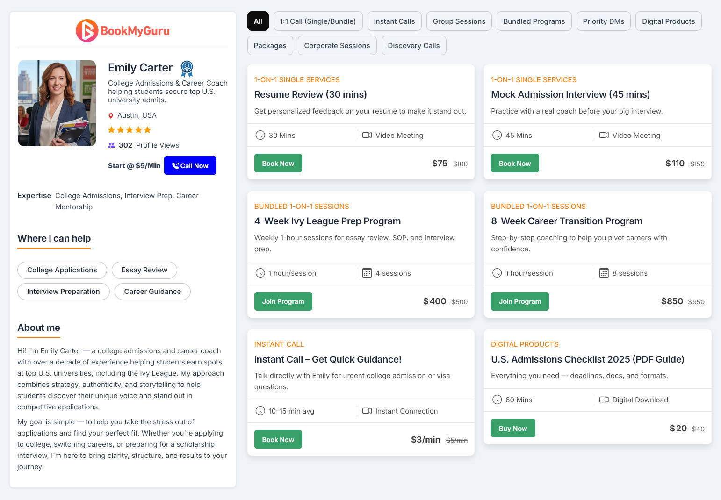Open the Group Sessions tab
This screenshot has height=500, width=721.
pos(459,21)
